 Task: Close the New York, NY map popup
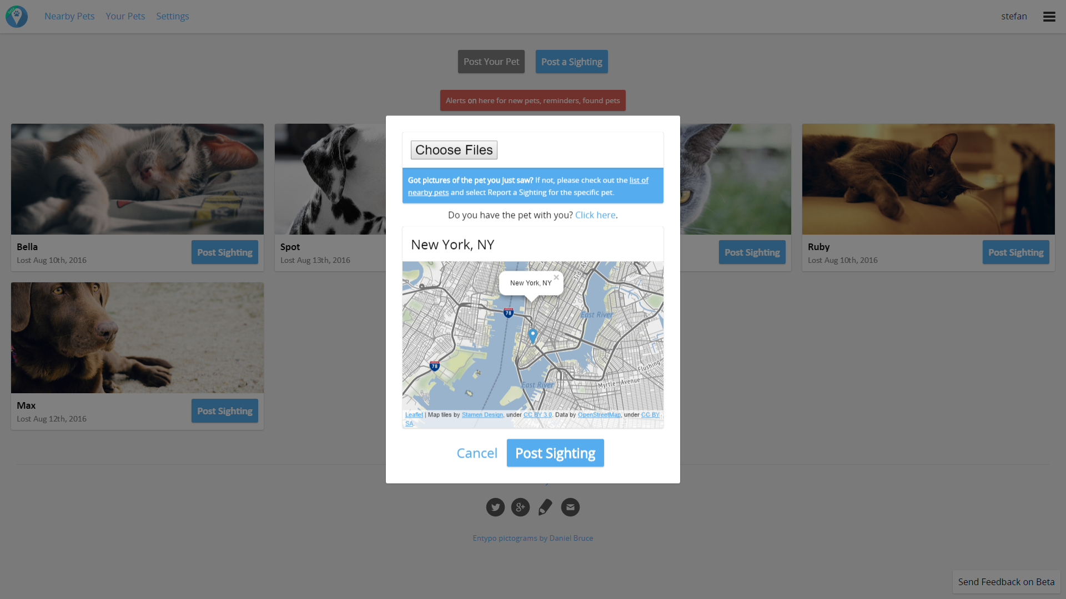556,277
